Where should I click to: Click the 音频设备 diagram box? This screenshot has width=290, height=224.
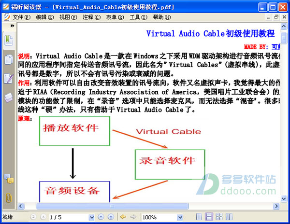tap(74, 192)
